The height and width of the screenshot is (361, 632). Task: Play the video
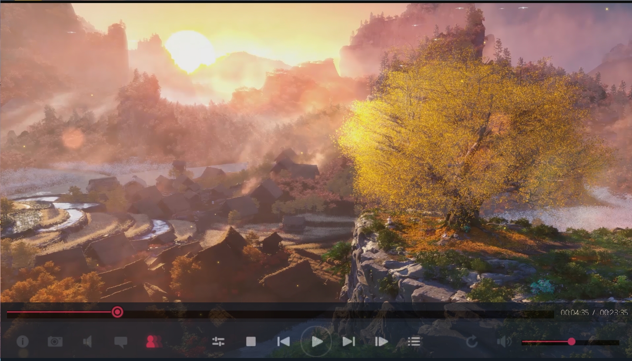click(x=316, y=341)
